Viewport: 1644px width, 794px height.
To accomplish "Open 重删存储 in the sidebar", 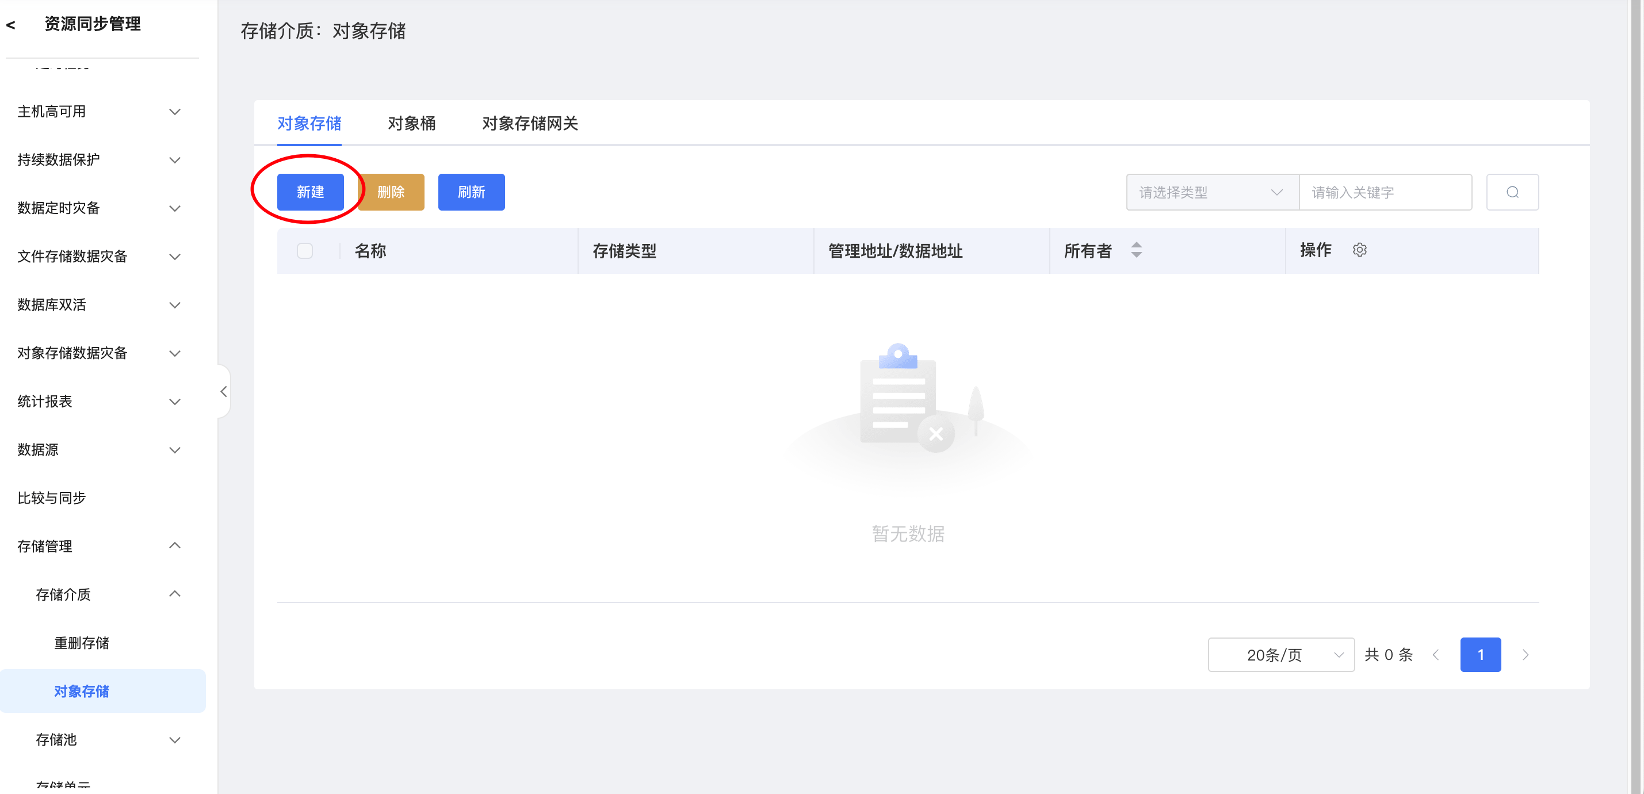I will 81,643.
